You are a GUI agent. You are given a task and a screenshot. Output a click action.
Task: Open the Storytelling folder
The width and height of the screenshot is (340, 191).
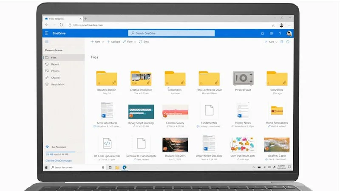tap(277, 79)
